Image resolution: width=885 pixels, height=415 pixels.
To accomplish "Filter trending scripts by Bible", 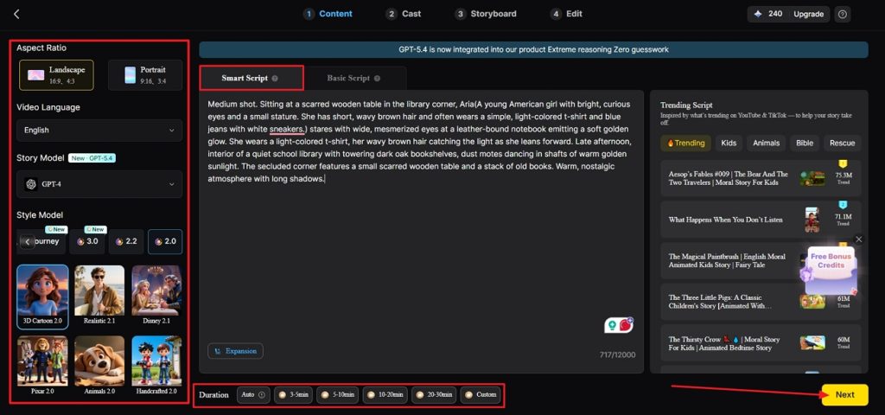I will click(805, 144).
